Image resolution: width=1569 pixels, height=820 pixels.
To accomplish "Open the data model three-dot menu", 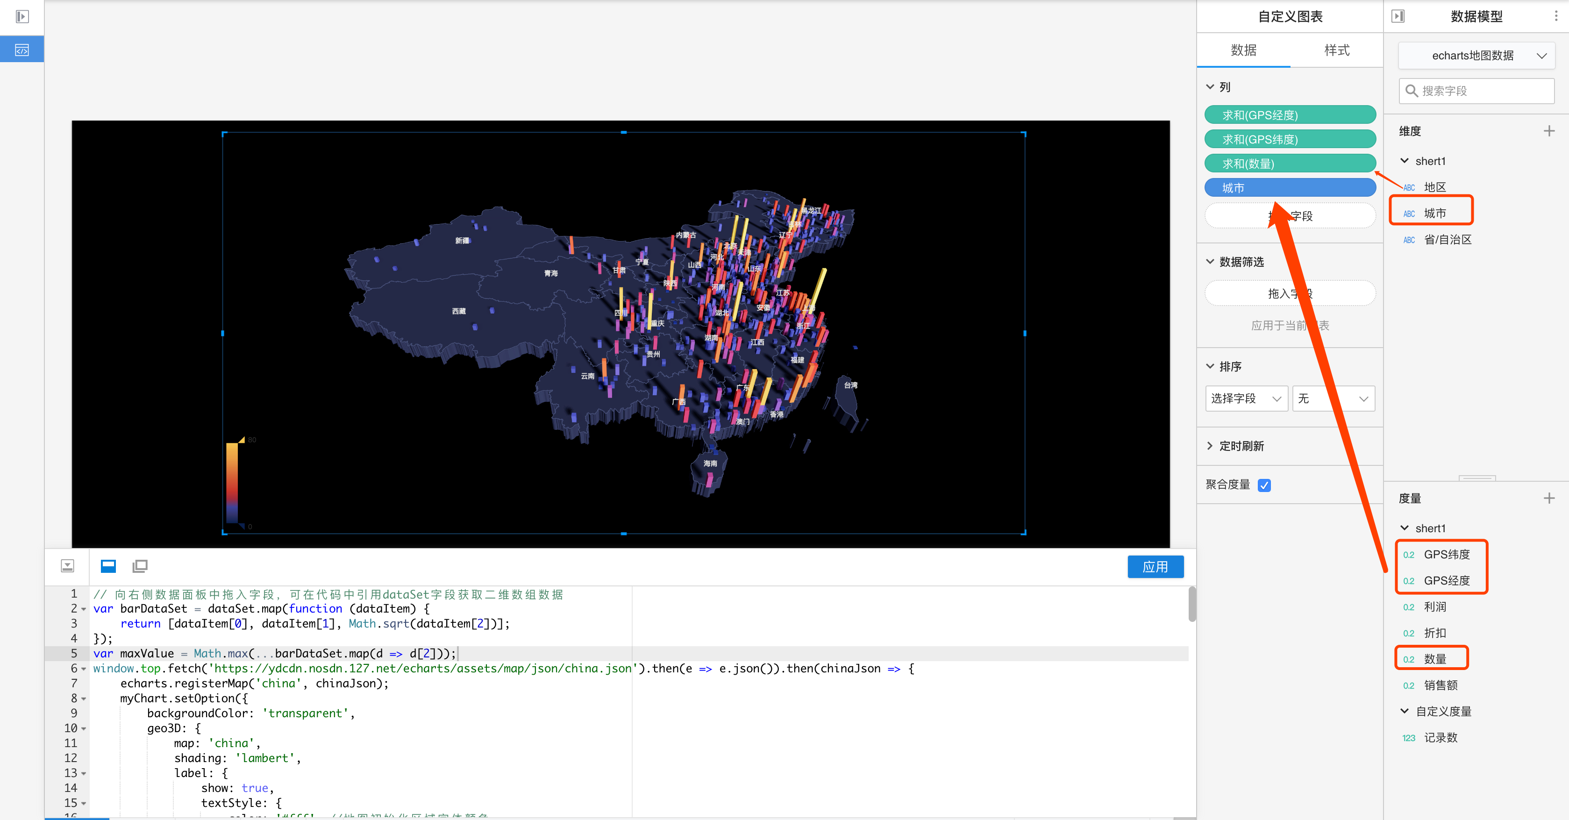I will click(1555, 16).
